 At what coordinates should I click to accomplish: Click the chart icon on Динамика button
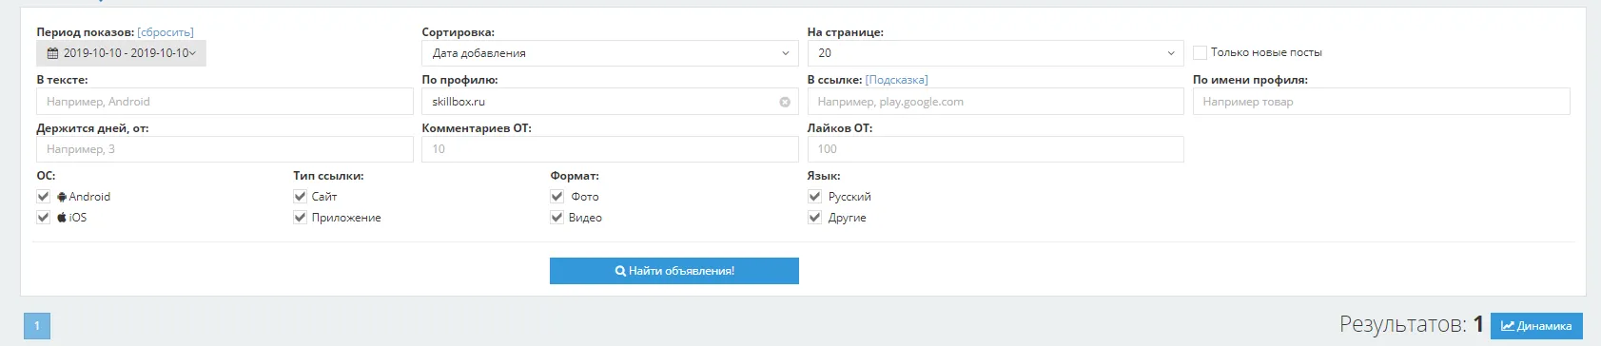point(1508,326)
